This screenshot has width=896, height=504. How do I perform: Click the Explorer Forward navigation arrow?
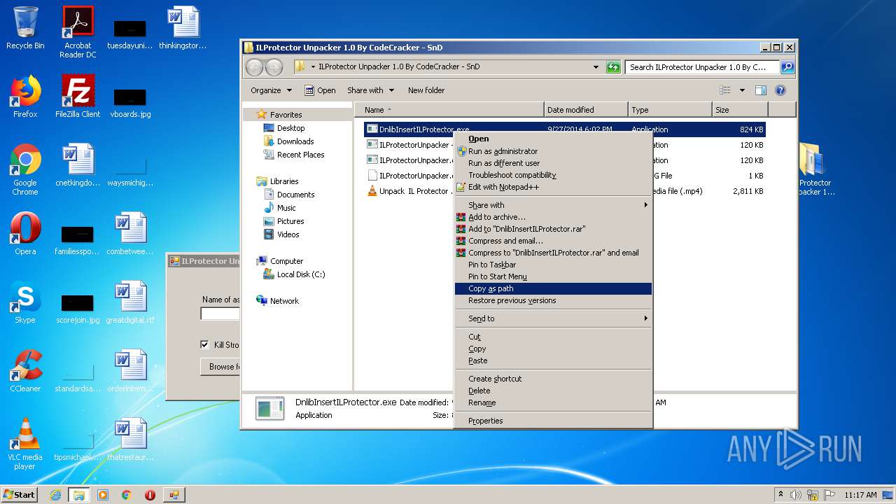click(274, 67)
